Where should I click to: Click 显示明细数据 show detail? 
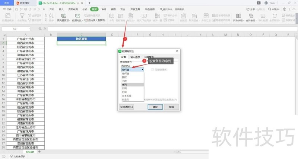(x=221, y=15)
